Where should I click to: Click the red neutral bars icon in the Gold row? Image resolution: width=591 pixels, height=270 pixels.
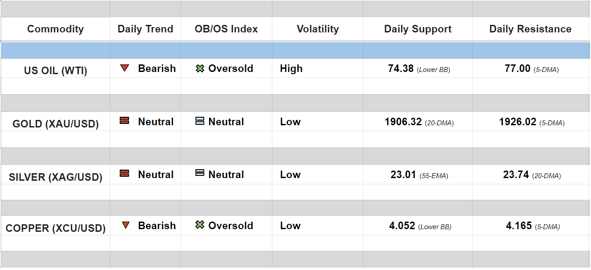[x=125, y=121]
